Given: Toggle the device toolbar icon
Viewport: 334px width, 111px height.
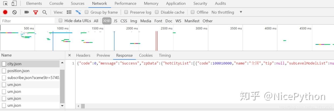Looking at the screenshot, I should point(14,3).
